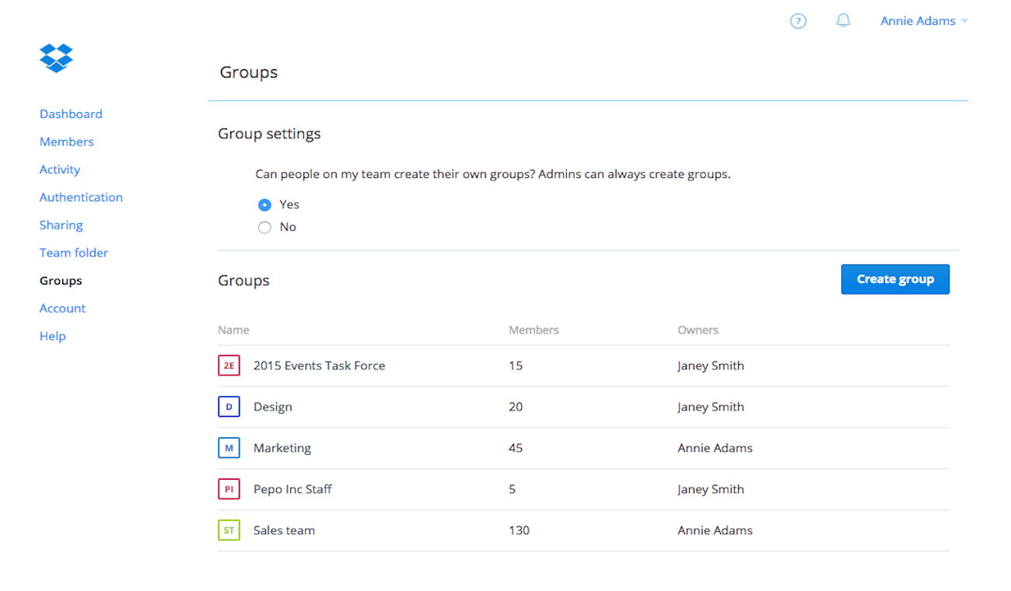Open Authentication settings in sidebar
The width and height of the screenshot is (1011, 591).
[81, 198]
